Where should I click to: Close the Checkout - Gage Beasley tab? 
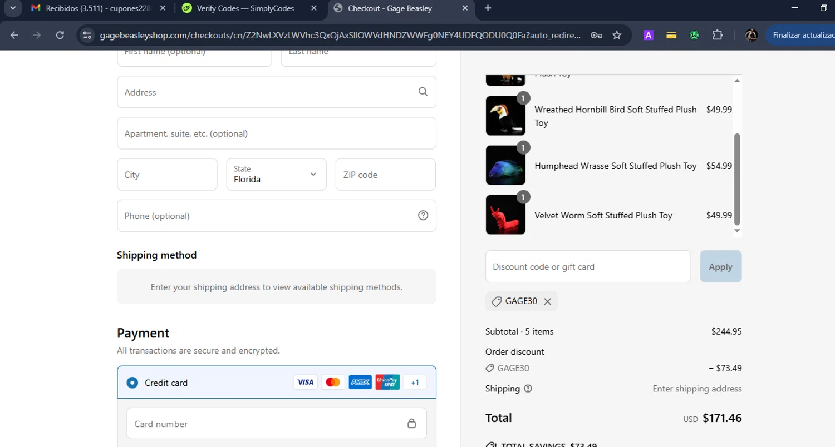click(x=466, y=8)
